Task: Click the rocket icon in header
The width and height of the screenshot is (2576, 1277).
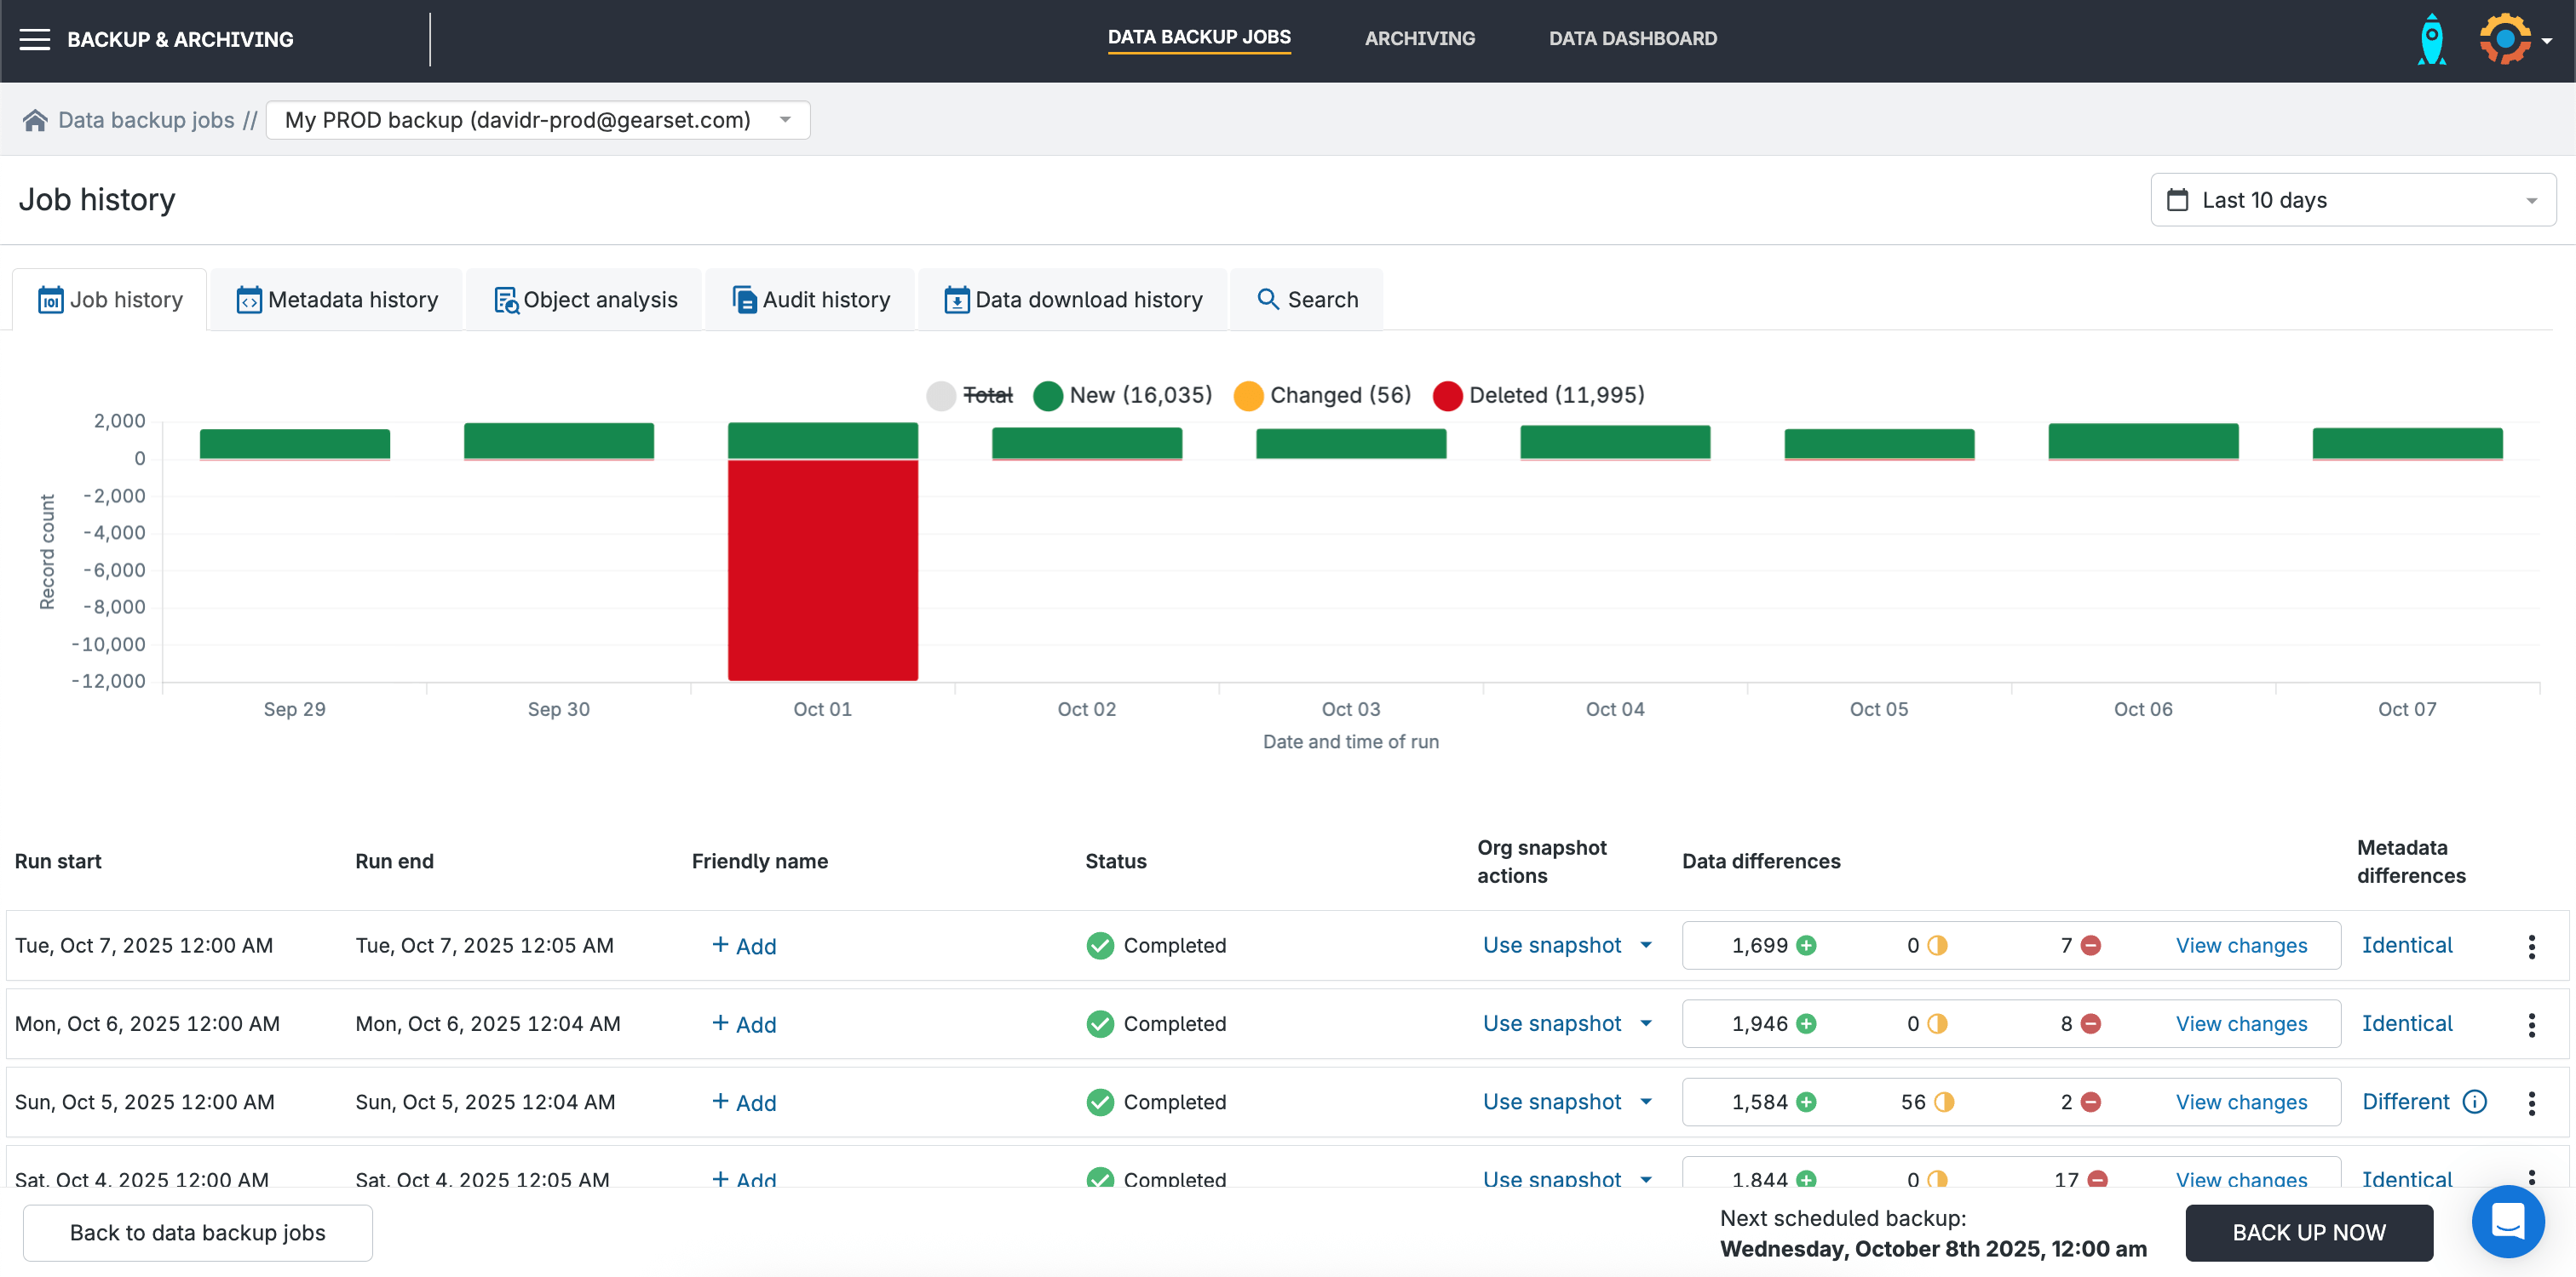Action: [x=2431, y=40]
